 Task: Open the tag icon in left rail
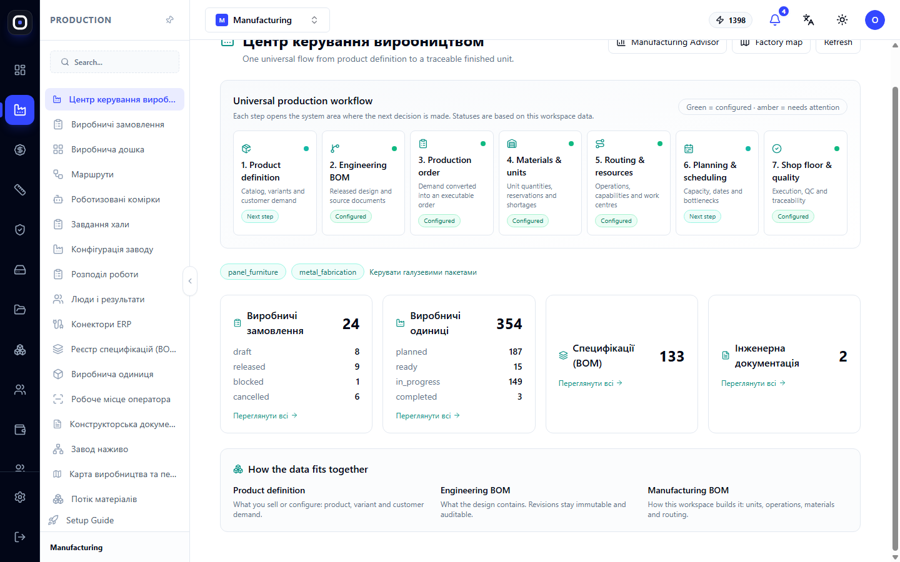click(x=20, y=190)
